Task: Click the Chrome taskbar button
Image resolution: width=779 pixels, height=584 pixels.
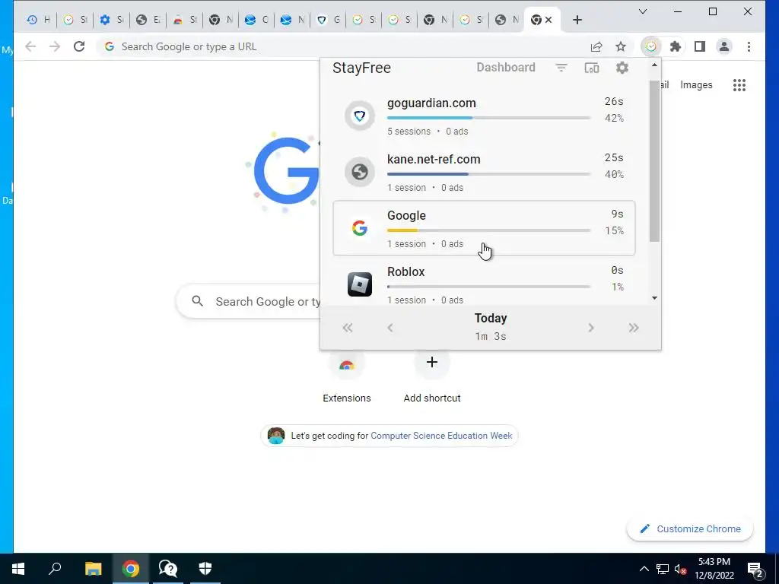Action: pos(131,569)
